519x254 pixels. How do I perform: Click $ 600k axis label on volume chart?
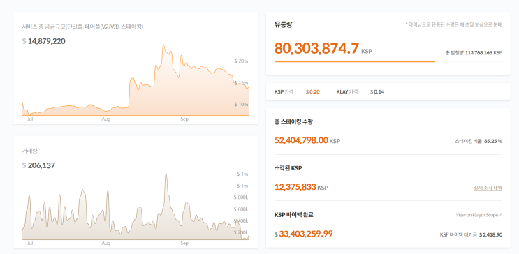241,209
